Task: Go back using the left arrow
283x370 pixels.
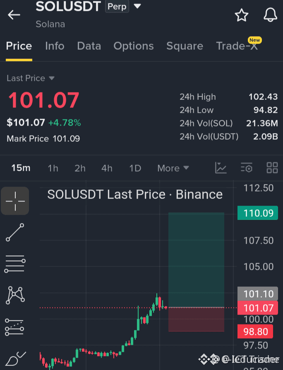Action: (14, 15)
